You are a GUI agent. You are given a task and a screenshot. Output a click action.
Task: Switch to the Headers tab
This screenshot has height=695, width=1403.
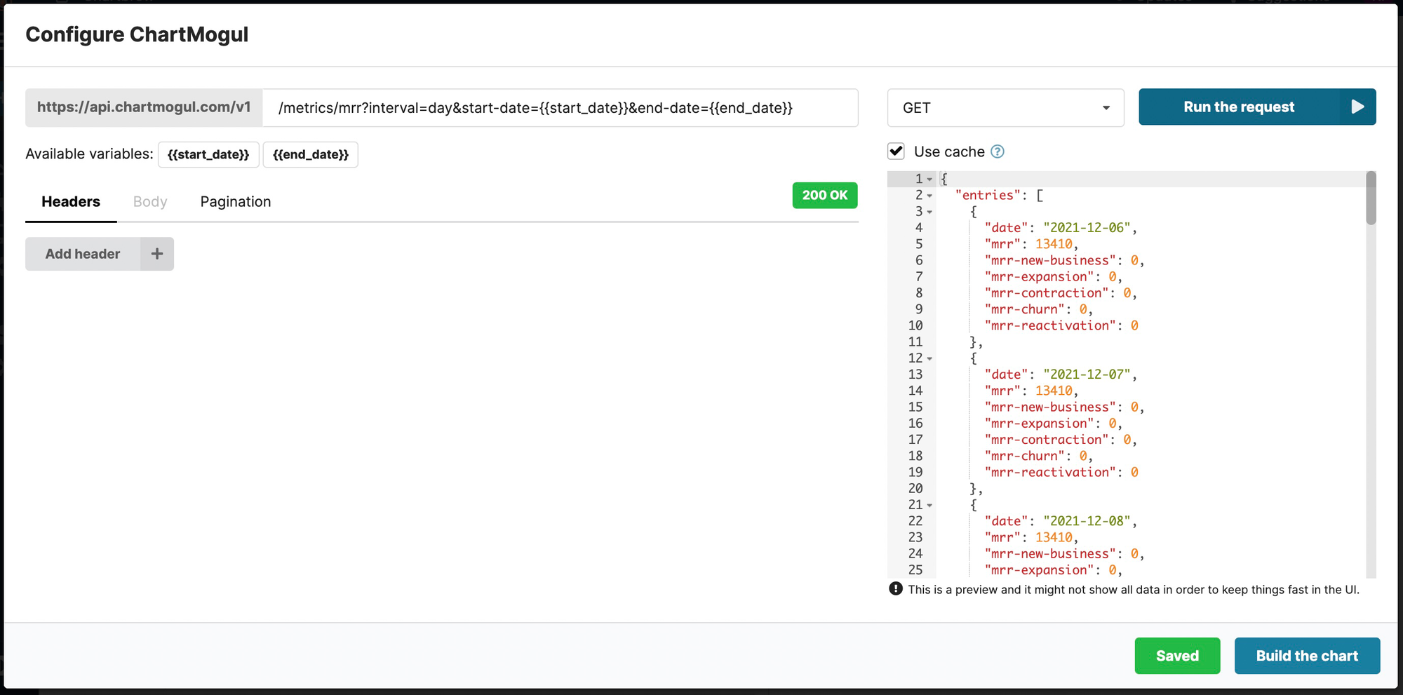(71, 202)
